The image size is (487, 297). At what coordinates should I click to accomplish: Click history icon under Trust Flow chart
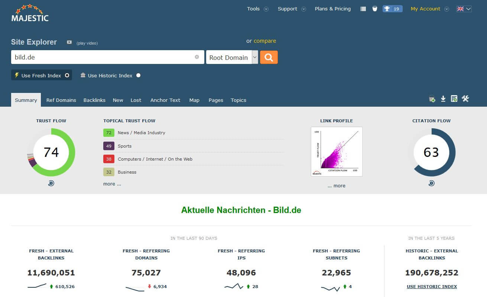tap(51, 183)
